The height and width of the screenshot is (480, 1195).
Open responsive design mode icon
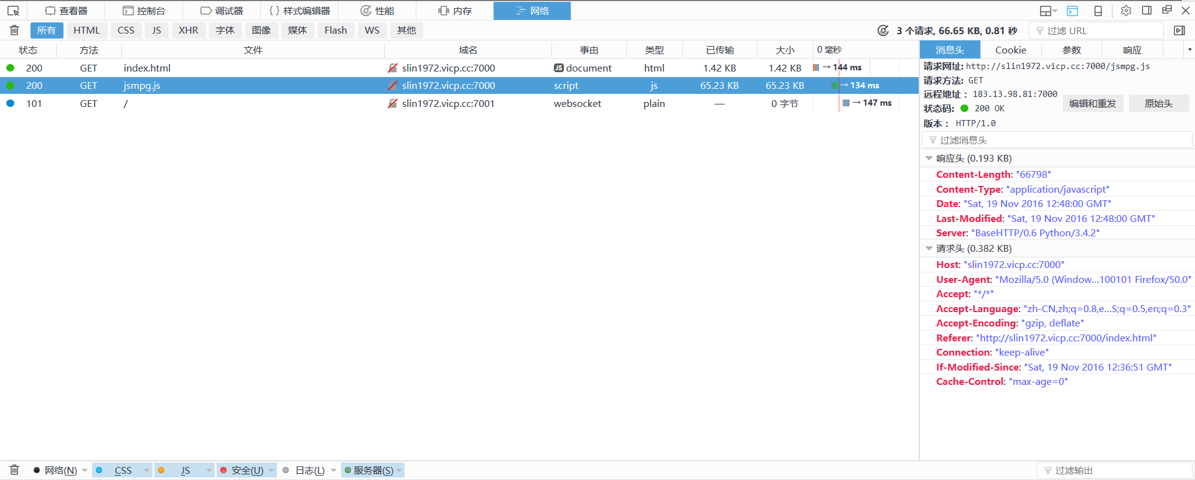(1098, 11)
